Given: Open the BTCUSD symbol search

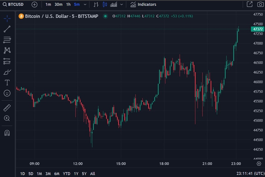Looking at the screenshot, I should [14, 4].
